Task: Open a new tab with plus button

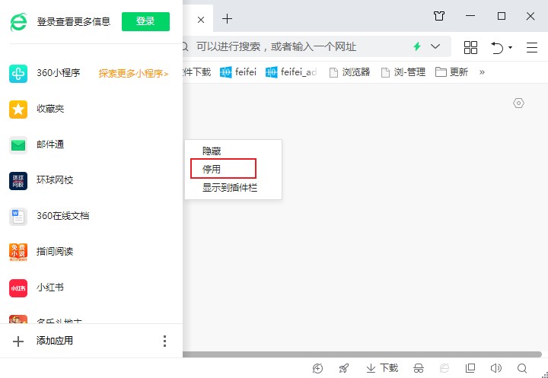Action: [x=227, y=19]
